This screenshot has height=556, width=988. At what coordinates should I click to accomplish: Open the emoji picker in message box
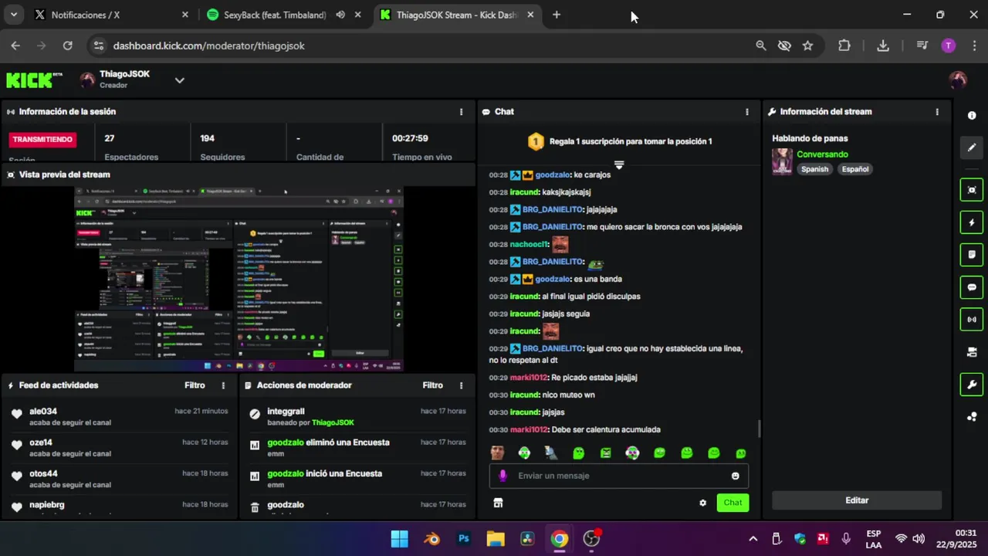[735, 476]
